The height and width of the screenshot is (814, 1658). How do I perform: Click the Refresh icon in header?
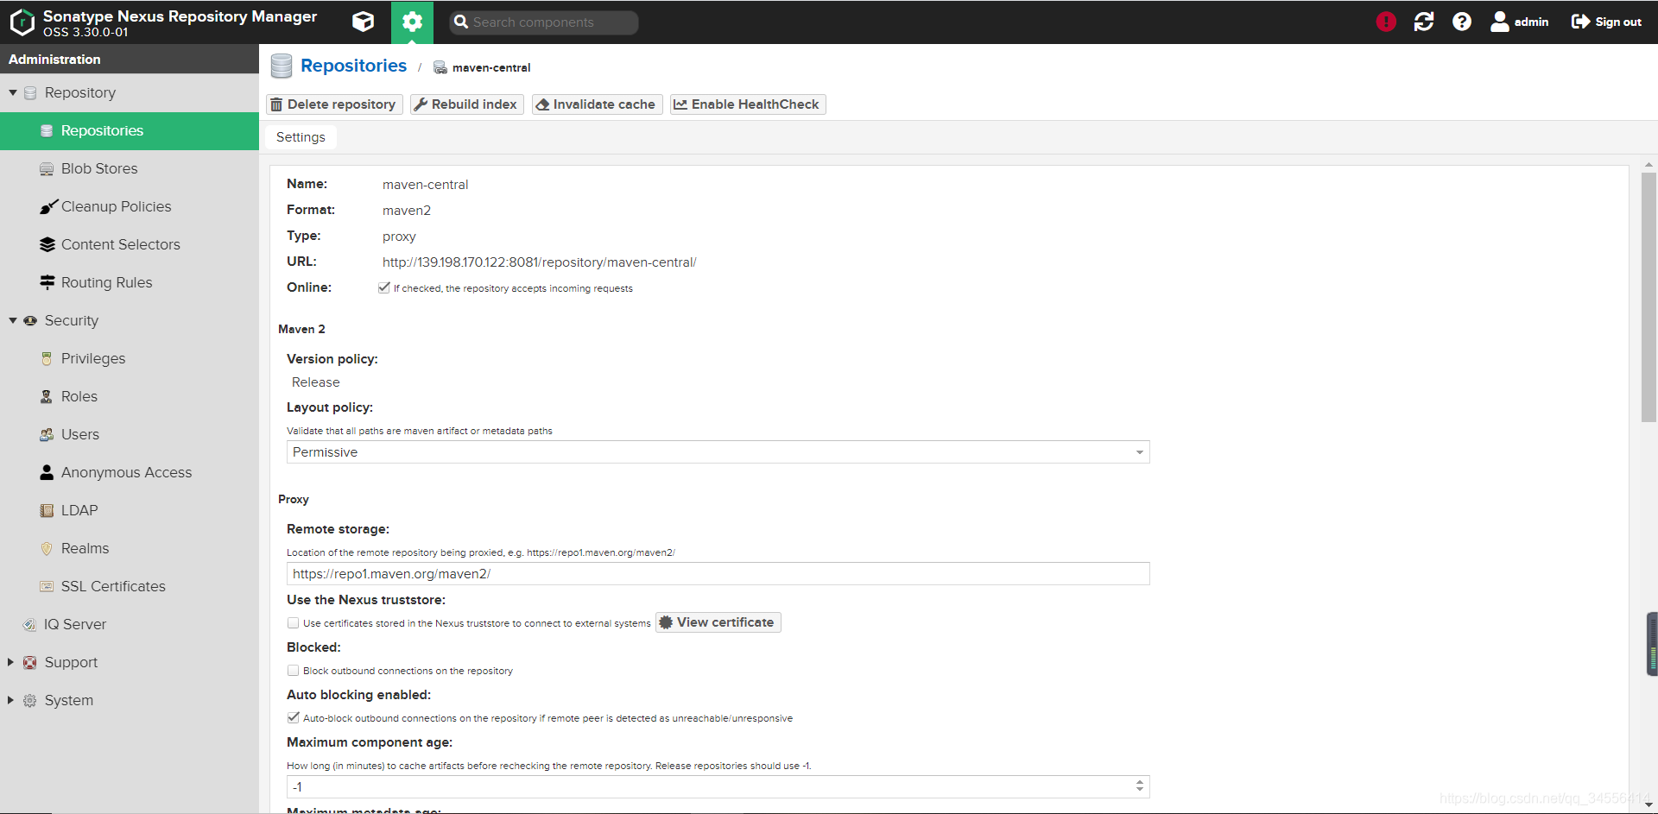click(1424, 22)
